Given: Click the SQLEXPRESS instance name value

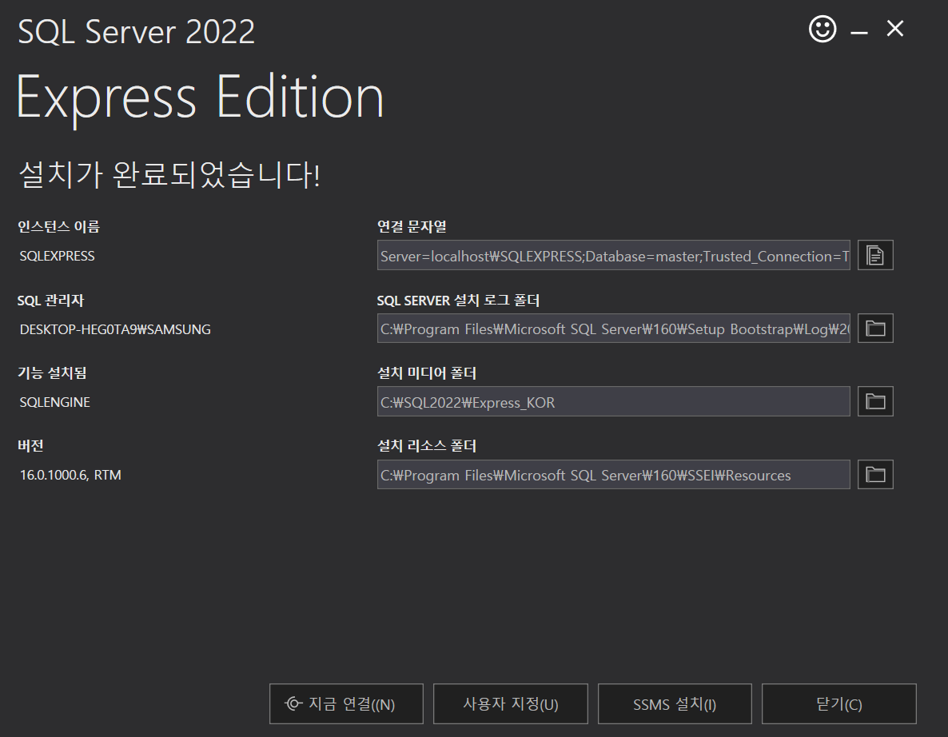Looking at the screenshot, I should 57,256.
